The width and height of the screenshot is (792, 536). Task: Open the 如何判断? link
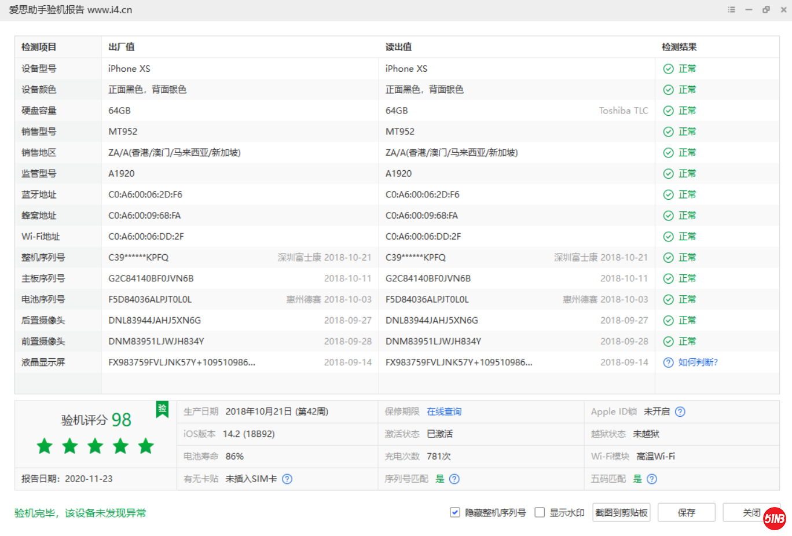[698, 362]
